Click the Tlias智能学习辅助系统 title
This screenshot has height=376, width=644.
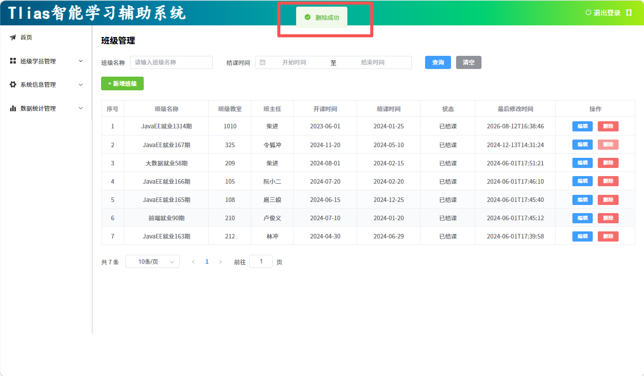pyautogui.click(x=97, y=13)
